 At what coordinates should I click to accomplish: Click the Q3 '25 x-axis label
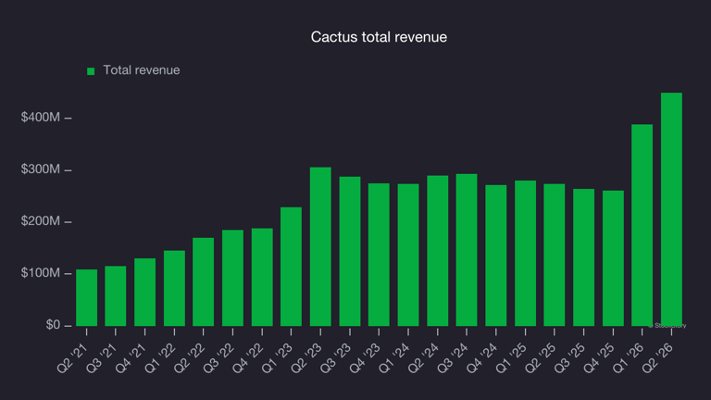click(x=570, y=358)
